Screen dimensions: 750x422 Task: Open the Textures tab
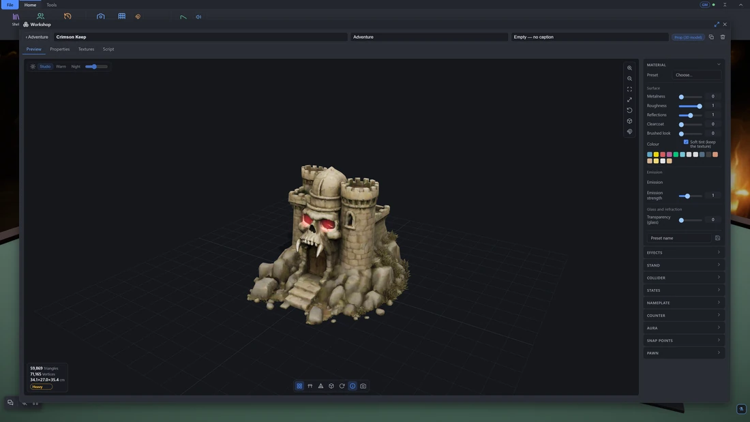pyautogui.click(x=86, y=49)
